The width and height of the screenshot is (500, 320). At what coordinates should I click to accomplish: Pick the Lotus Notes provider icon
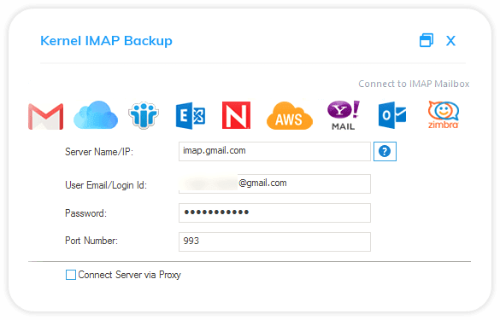pyautogui.click(x=144, y=115)
